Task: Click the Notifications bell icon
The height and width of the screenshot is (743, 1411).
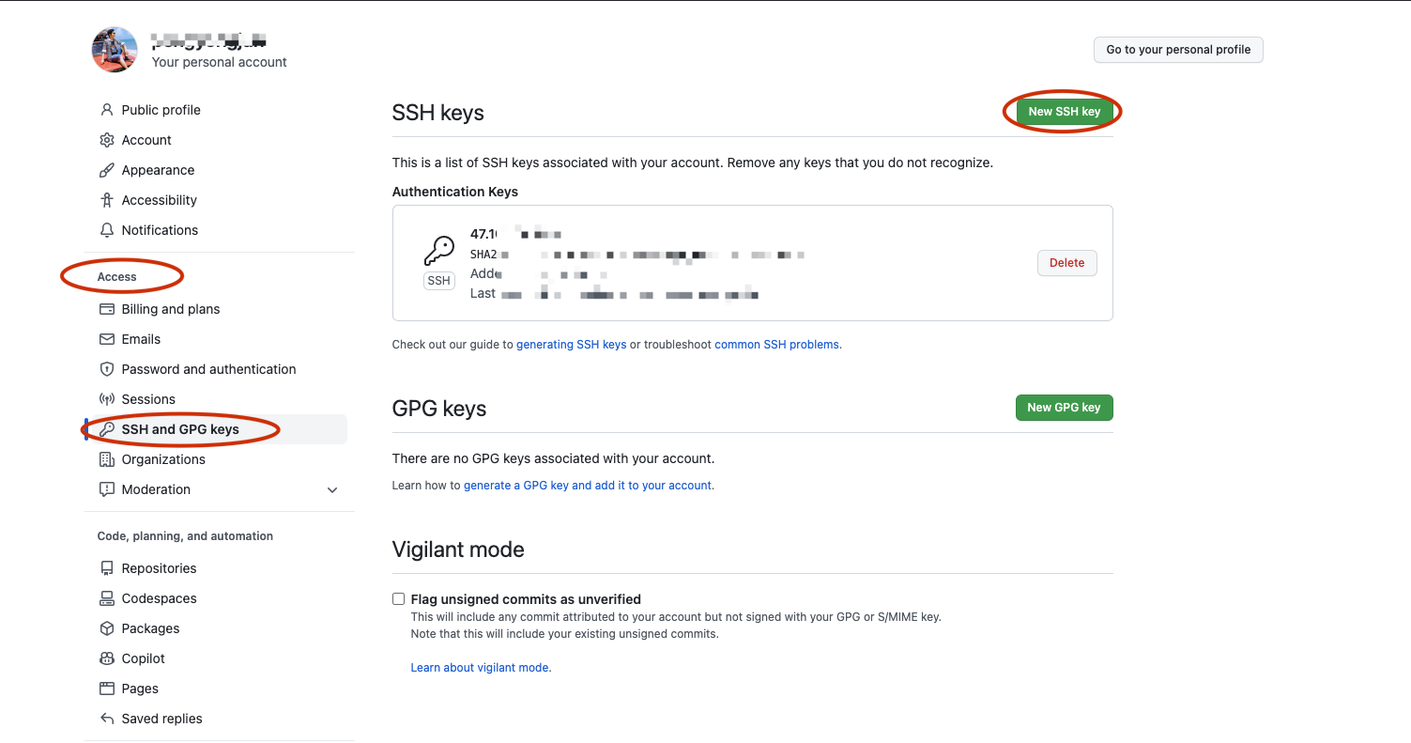Action: (x=107, y=230)
